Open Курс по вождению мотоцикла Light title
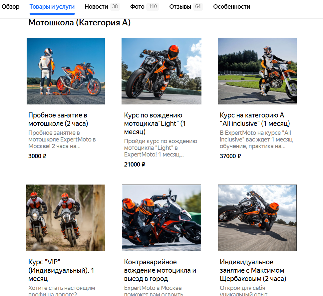323x296 pixels. [x=155, y=123]
